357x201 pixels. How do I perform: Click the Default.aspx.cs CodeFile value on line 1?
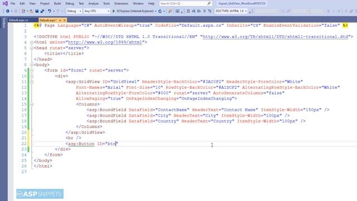coord(201,25)
